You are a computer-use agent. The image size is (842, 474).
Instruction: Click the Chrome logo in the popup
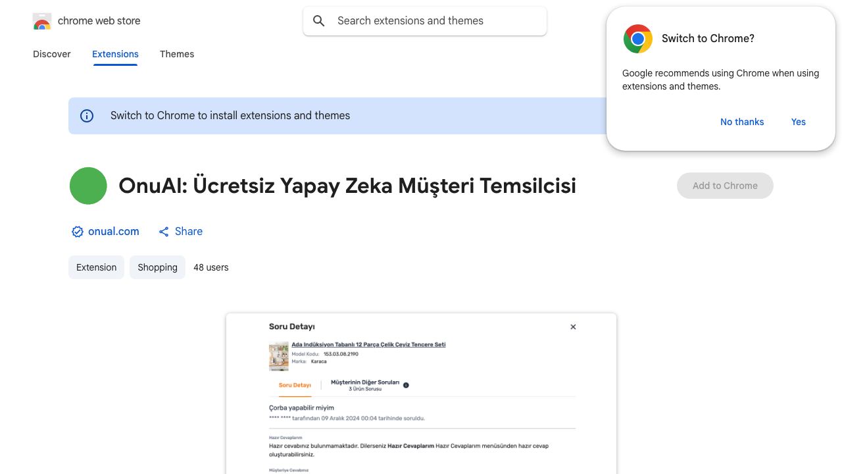(637, 39)
